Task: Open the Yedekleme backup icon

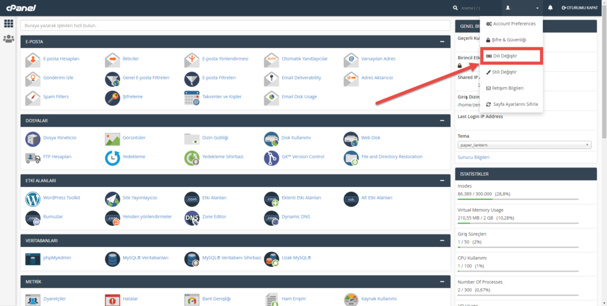Action: pos(113,157)
